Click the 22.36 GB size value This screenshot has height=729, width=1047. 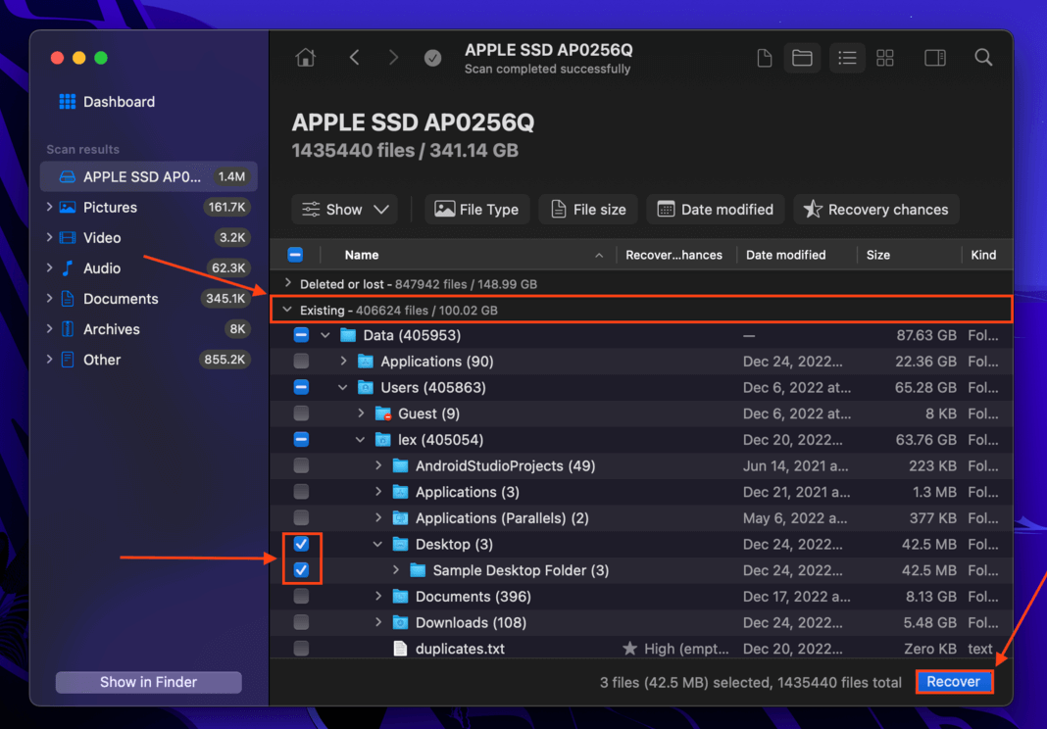(x=926, y=362)
